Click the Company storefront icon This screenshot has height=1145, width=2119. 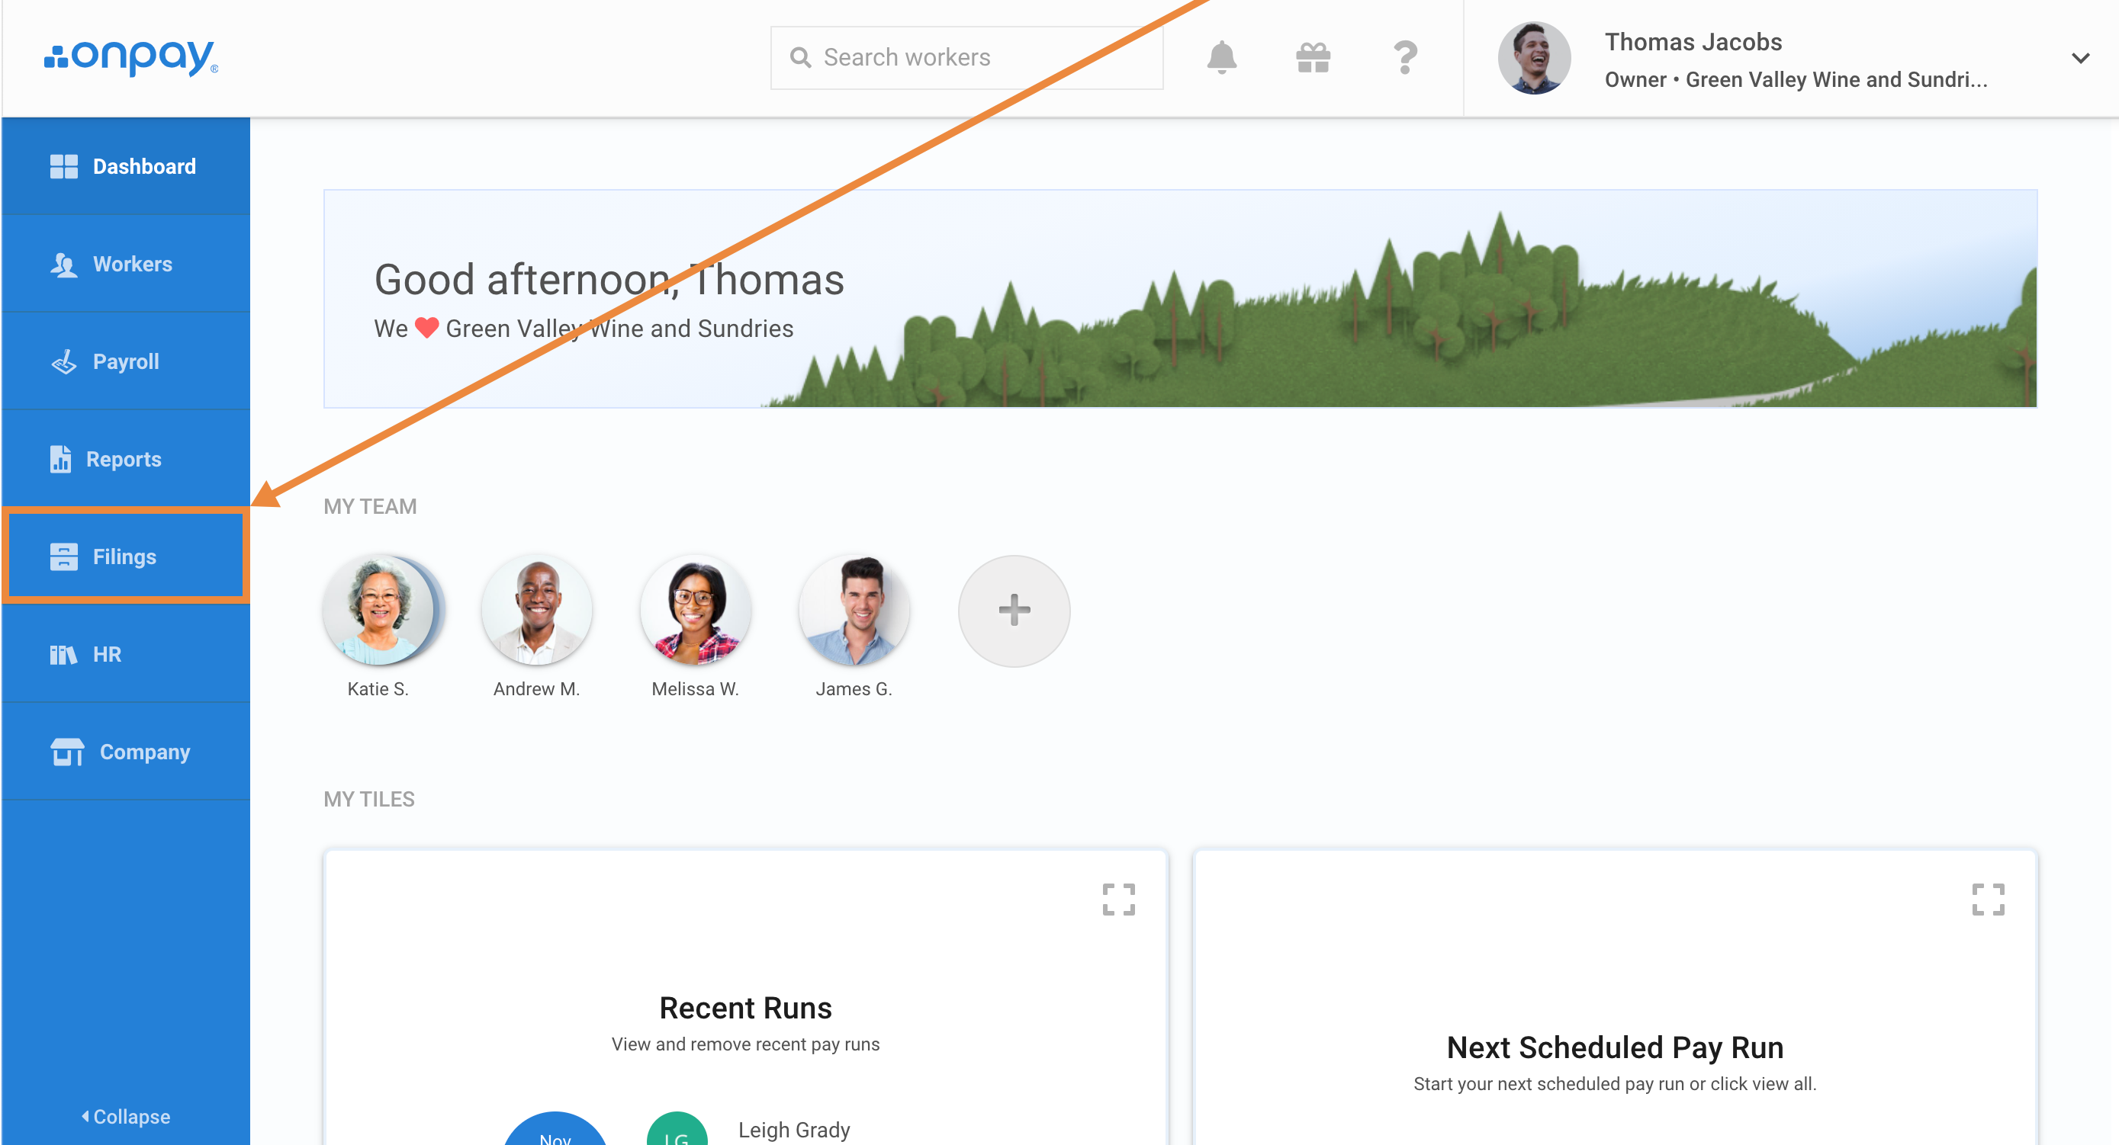[x=66, y=752]
